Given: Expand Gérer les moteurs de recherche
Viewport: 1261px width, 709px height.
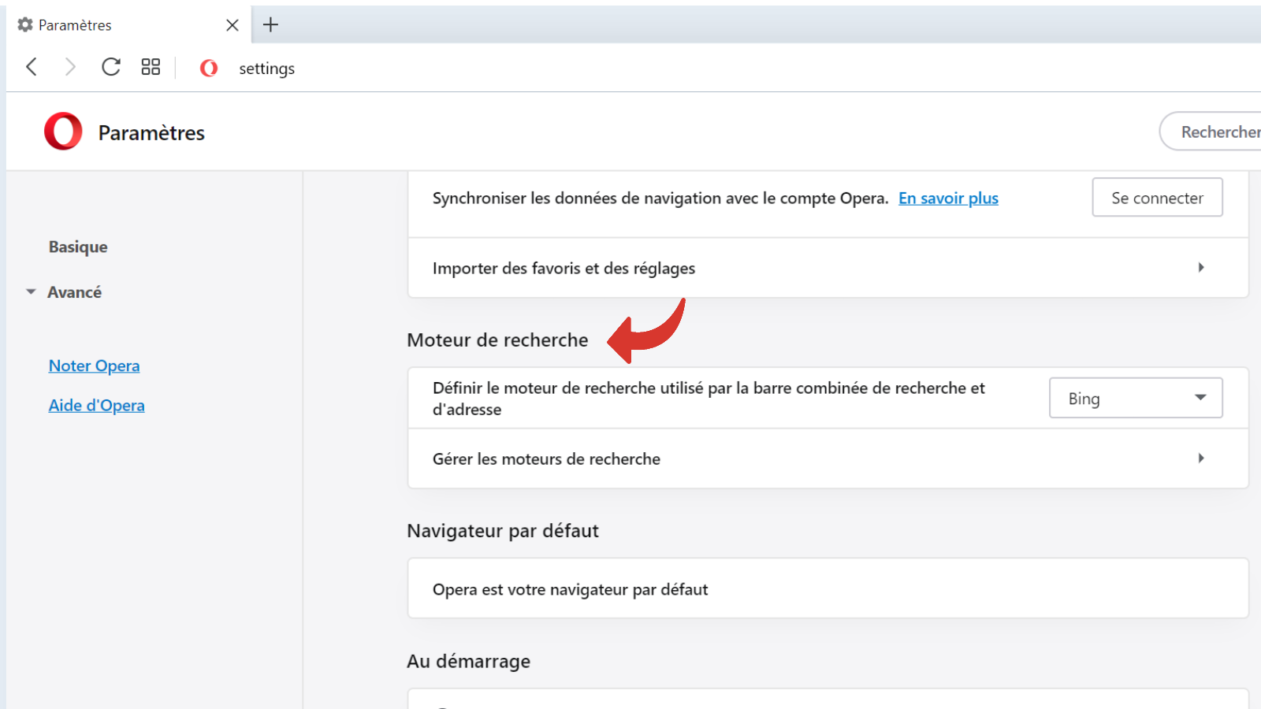Looking at the screenshot, I should (828, 458).
